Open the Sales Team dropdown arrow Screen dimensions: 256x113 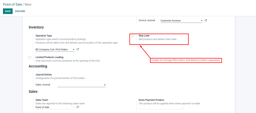(x=73, y=107)
